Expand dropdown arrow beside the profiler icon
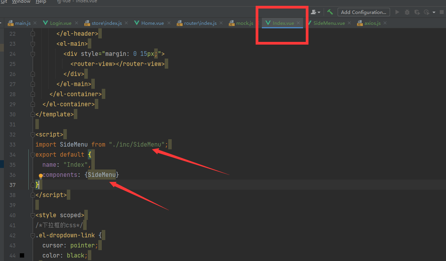The image size is (446, 261). pyautogui.click(x=434, y=12)
